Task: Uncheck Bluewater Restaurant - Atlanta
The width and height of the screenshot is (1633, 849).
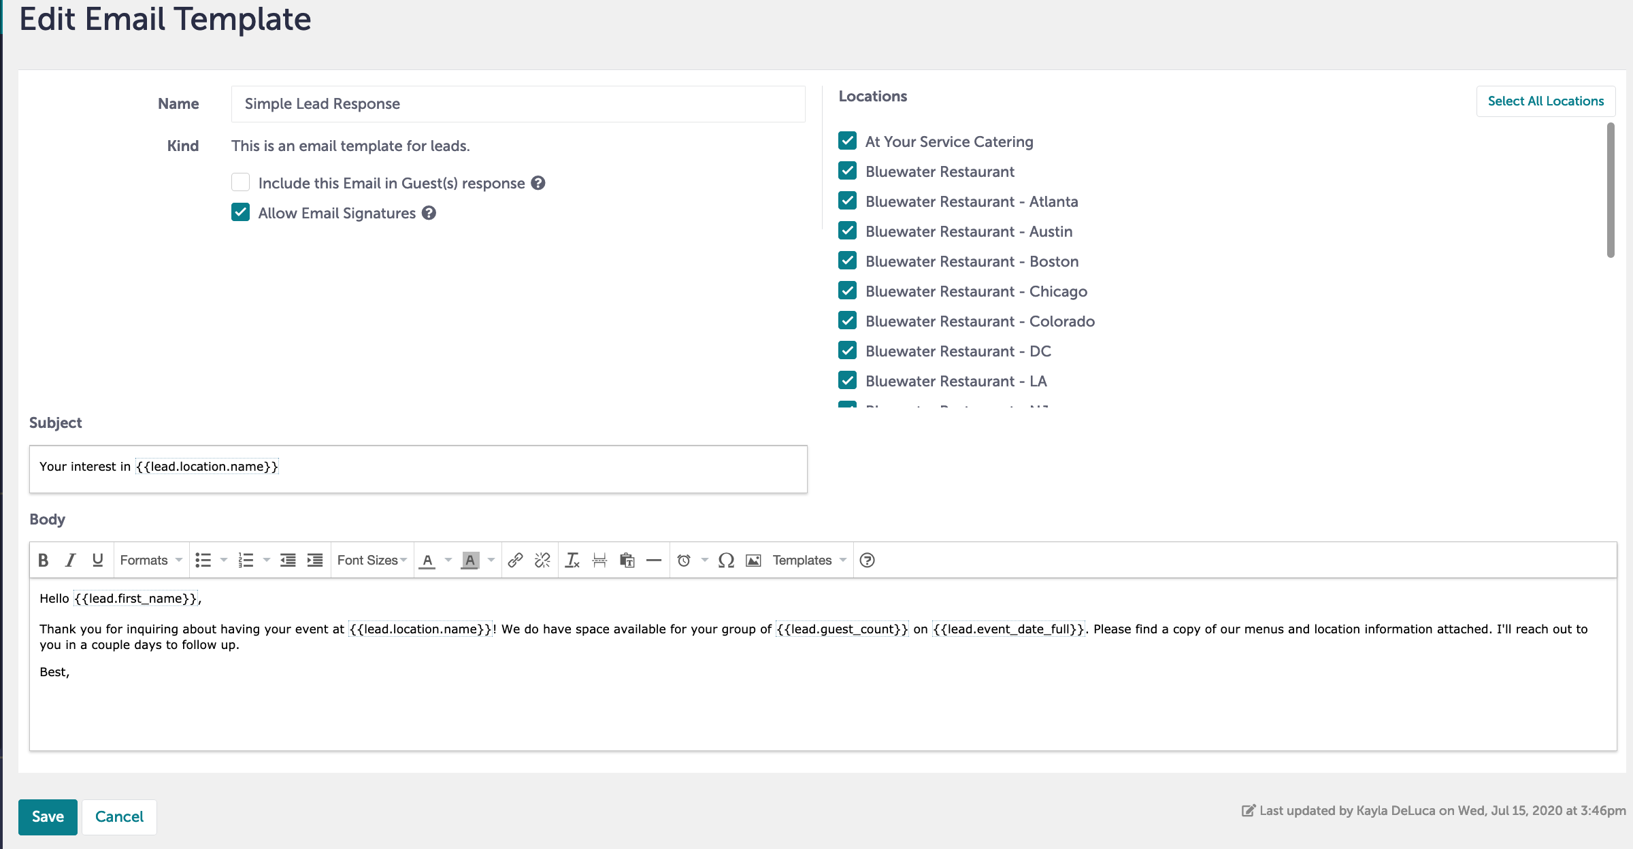Action: (x=848, y=201)
